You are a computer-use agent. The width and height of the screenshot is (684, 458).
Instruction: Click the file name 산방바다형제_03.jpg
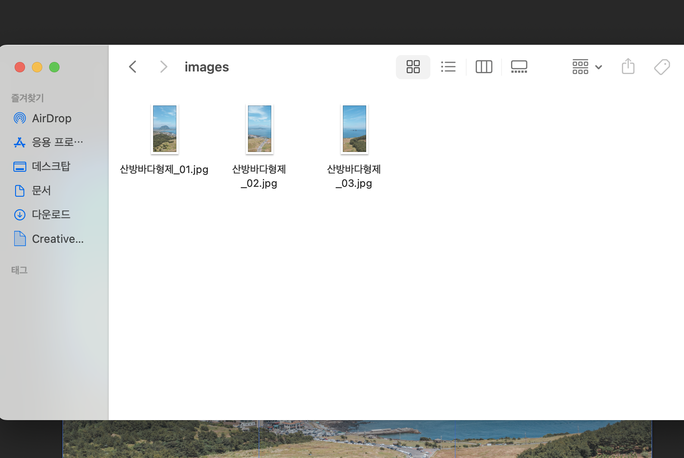tap(354, 176)
